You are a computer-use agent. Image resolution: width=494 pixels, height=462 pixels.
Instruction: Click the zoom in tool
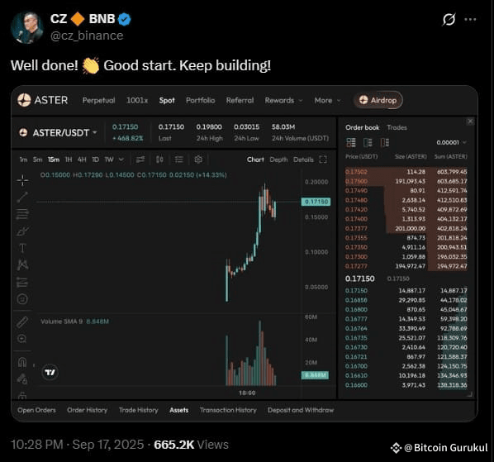(x=22, y=339)
